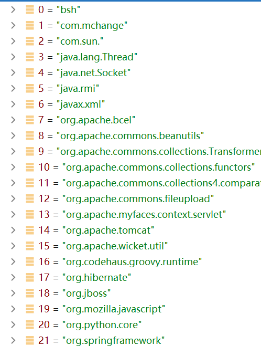Select the value "org.mozilla.javascript"
This screenshot has width=261, height=346.
[114, 309]
